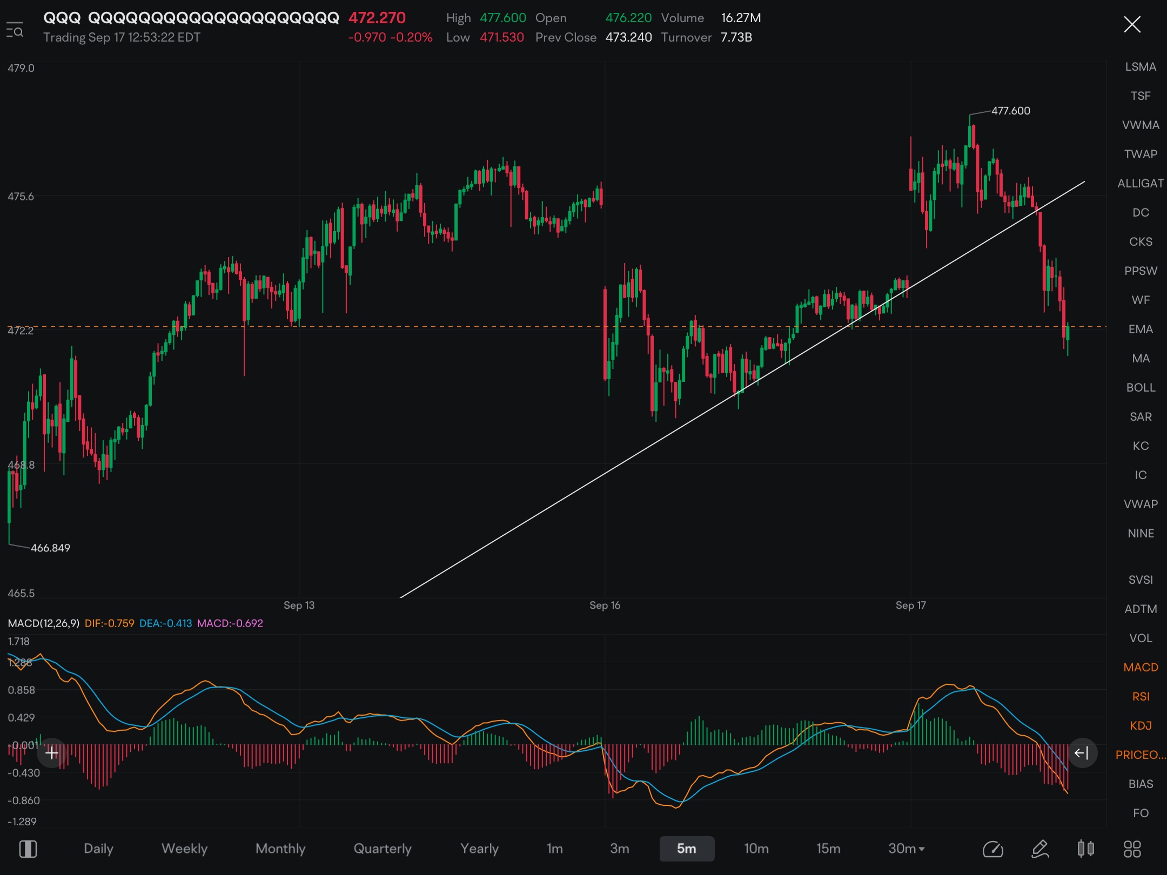Open the stock search list icon
This screenshot has width=1167, height=875.
point(15,29)
